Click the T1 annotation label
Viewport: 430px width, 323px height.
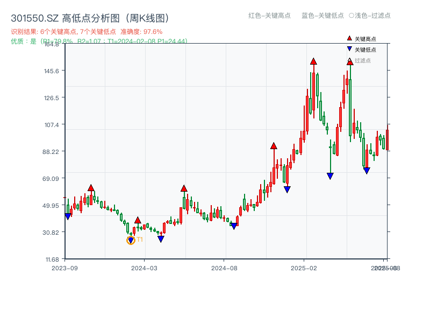coord(139,240)
